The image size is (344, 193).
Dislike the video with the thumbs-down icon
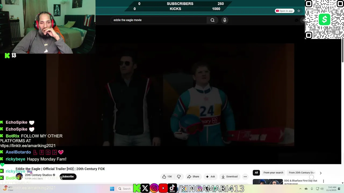pyautogui.click(x=179, y=177)
